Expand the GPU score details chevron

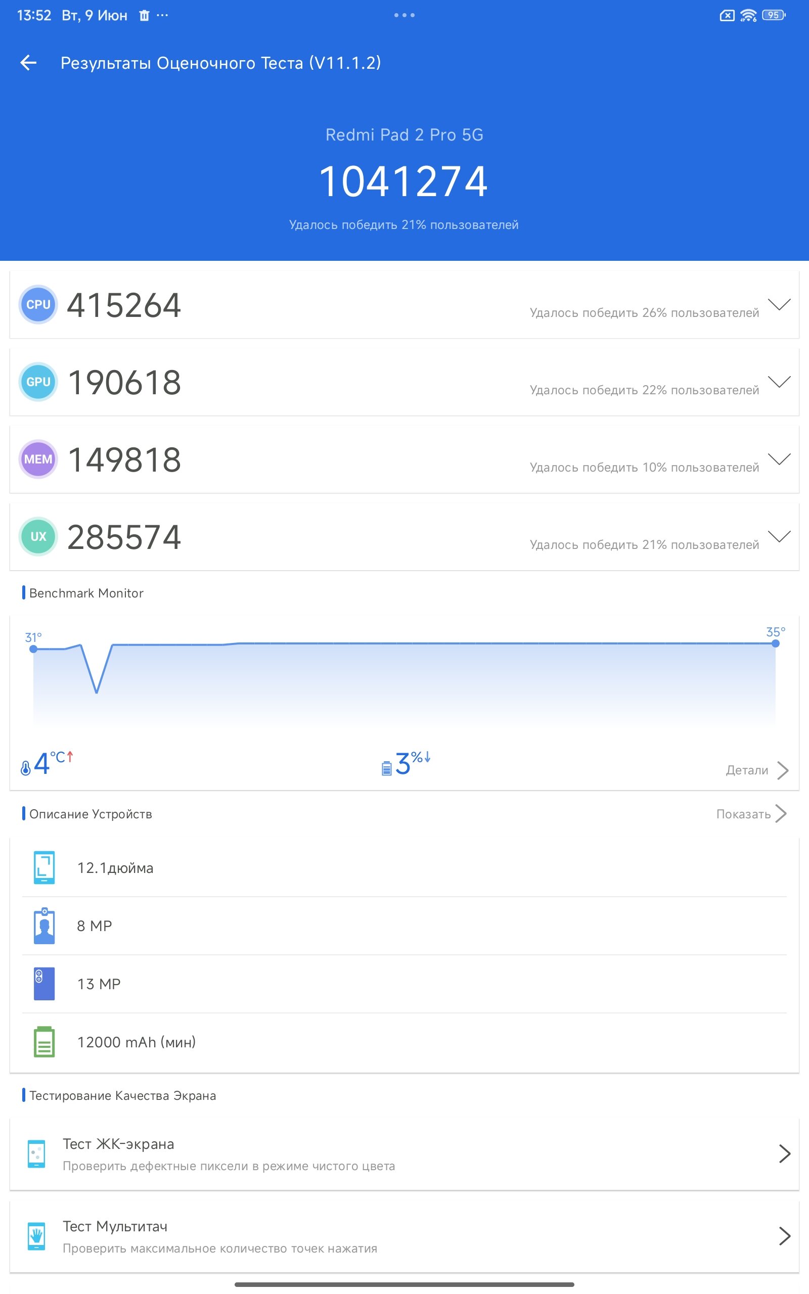779,382
